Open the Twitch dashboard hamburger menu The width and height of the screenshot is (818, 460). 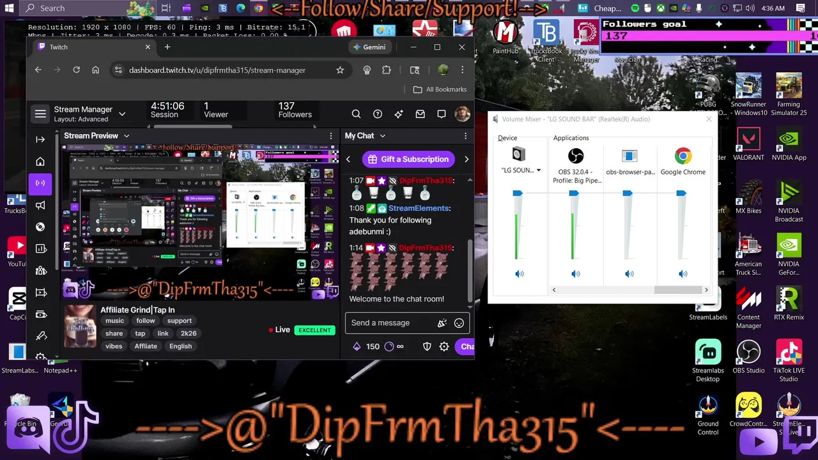click(x=40, y=114)
